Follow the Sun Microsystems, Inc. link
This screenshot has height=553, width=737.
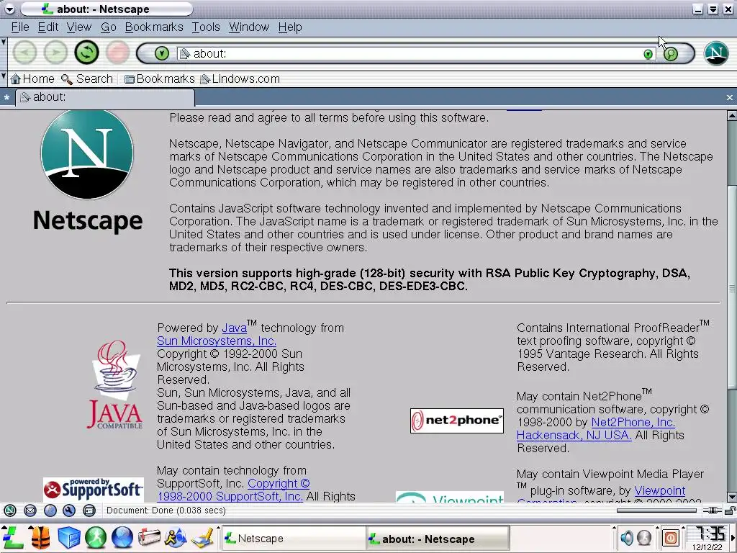pyautogui.click(x=216, y=341)
